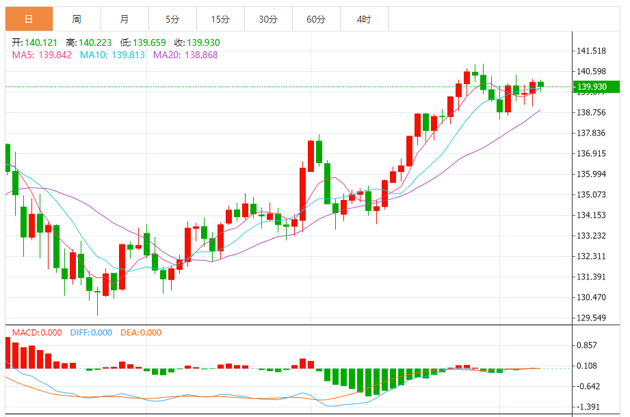Screen dimensions: 630x417
Task: Switch to the 周 weekly tab
Action: point(77,19)
